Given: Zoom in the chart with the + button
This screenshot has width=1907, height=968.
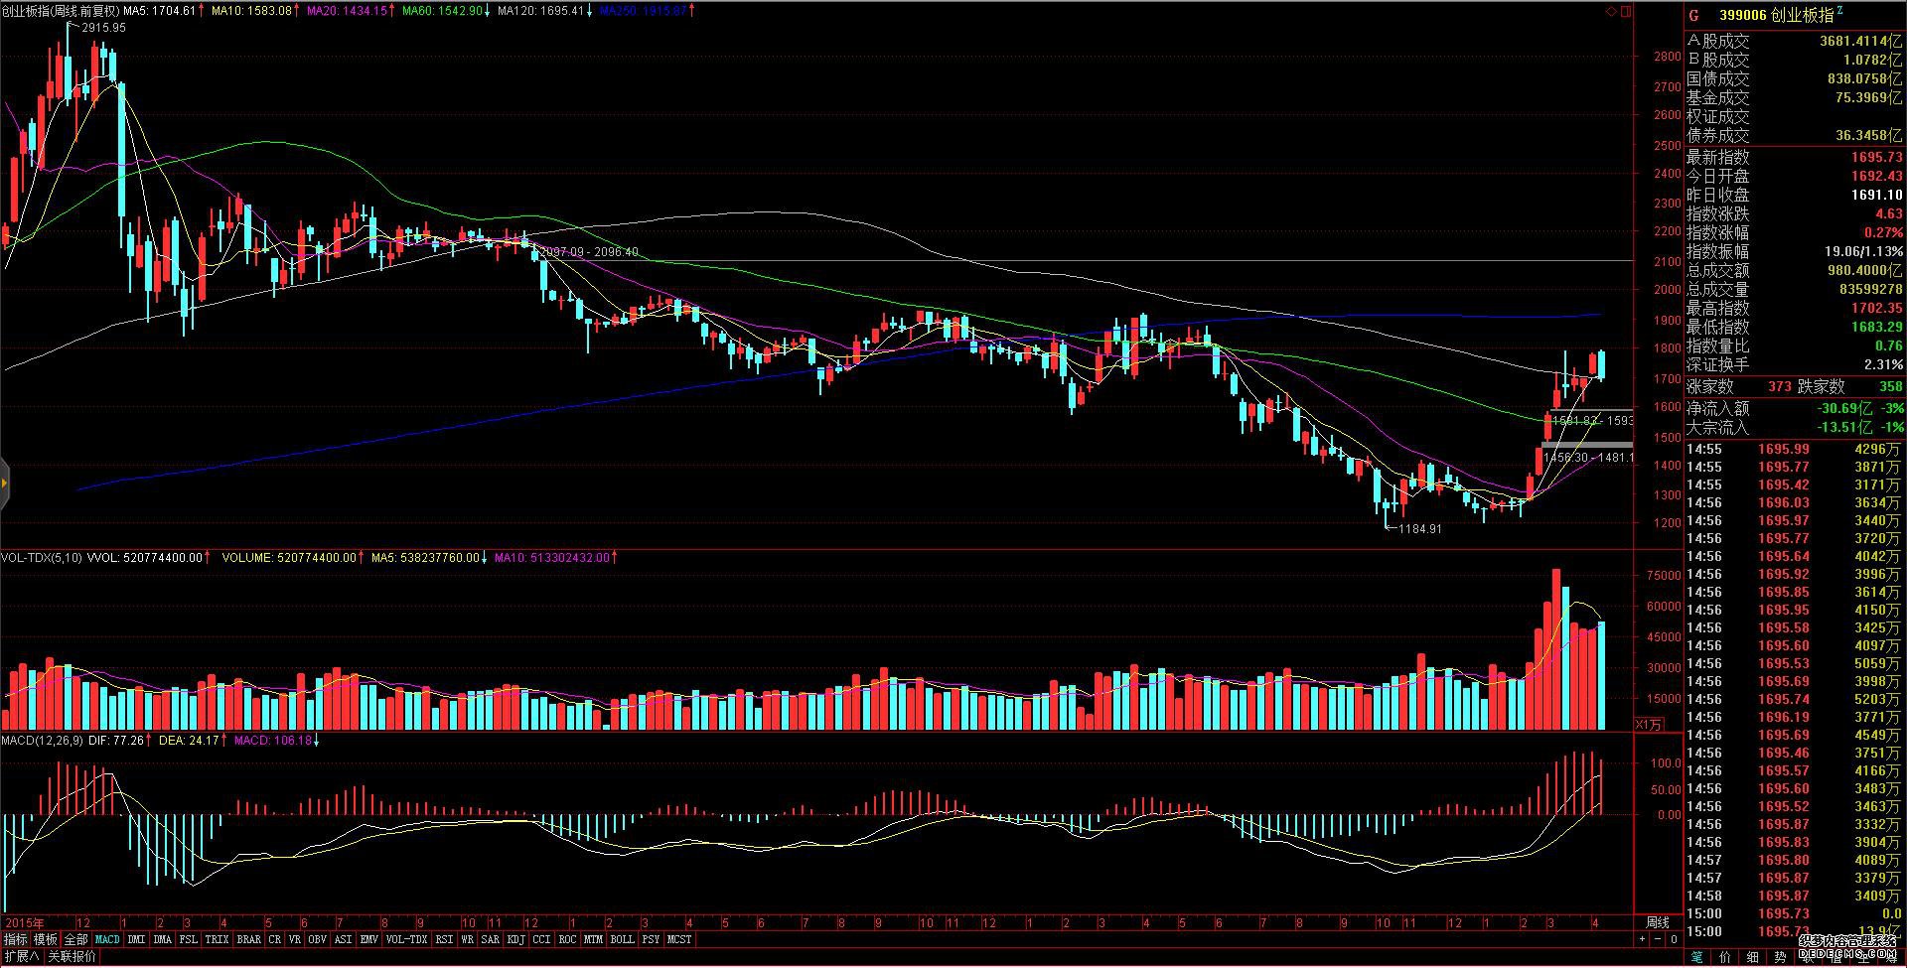Looking at the screenshot, I should (1642, 938).
